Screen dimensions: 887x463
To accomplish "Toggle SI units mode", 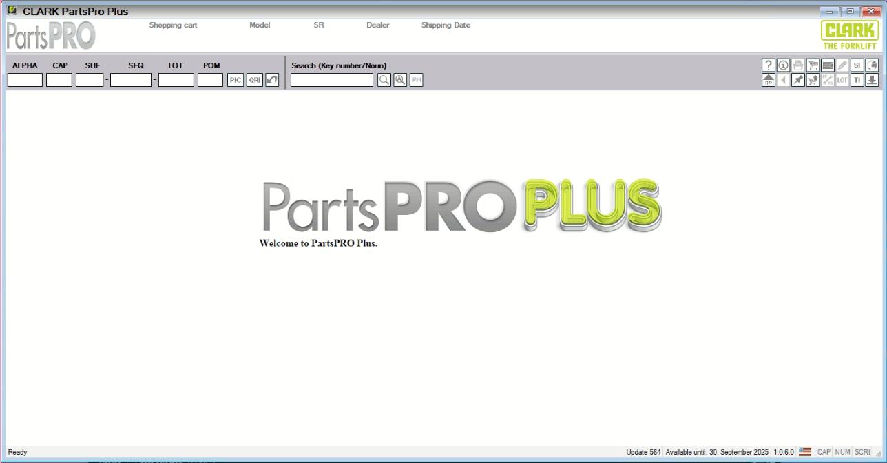I will (x=857, y=65).
